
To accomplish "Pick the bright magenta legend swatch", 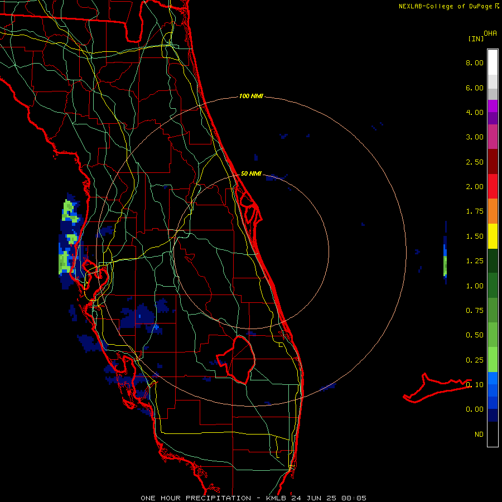I will click(493, 106).
